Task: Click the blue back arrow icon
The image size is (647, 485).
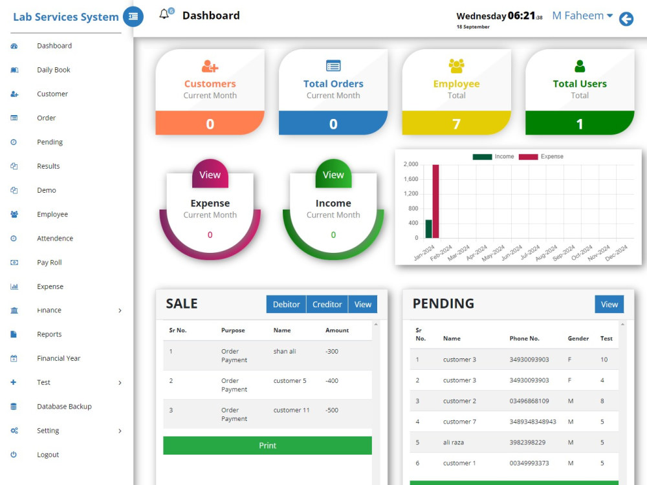Action: [x=626, y=19]
